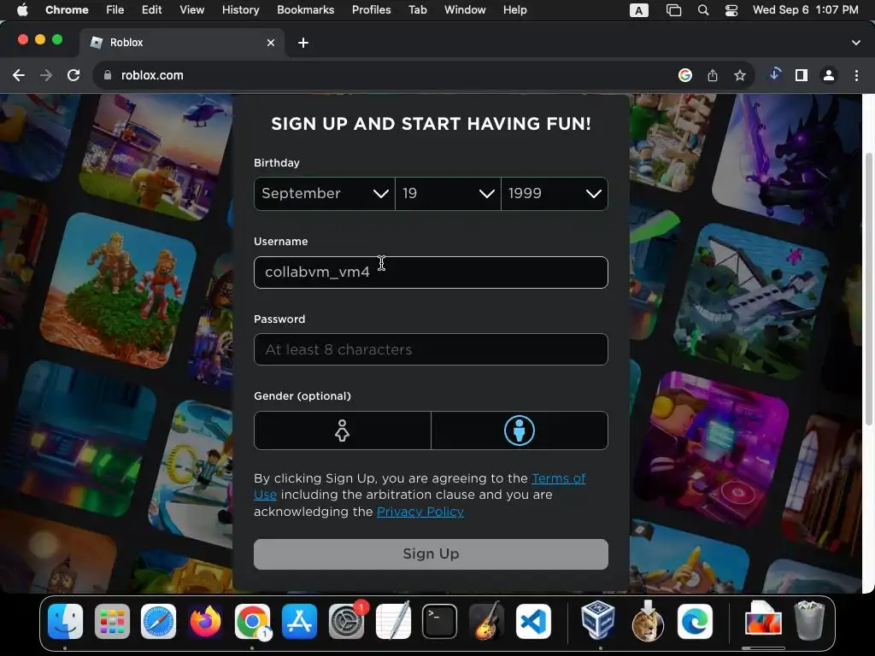
Task: Click the Google icon in address bar
Action: pos(685,75)
